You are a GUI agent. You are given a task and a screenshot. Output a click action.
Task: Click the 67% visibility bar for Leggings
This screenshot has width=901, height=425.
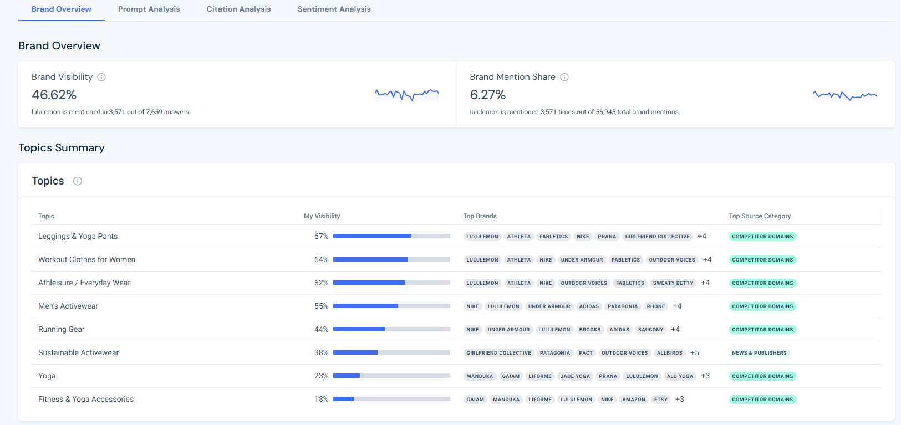(391, 236)
